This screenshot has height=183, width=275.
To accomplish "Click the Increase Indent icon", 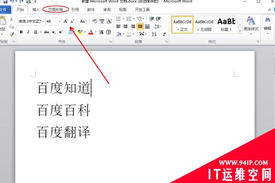I will 159,19.
